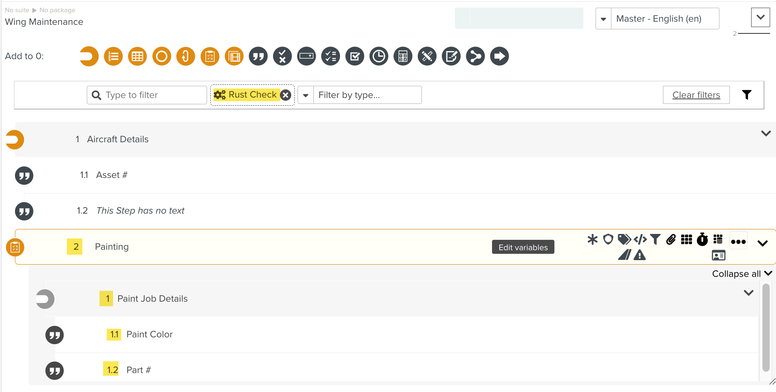Image resolution: width=776 pixels, height=392 pixels.
Task: Add a single checkbox step type
Action: click(355, 56)
